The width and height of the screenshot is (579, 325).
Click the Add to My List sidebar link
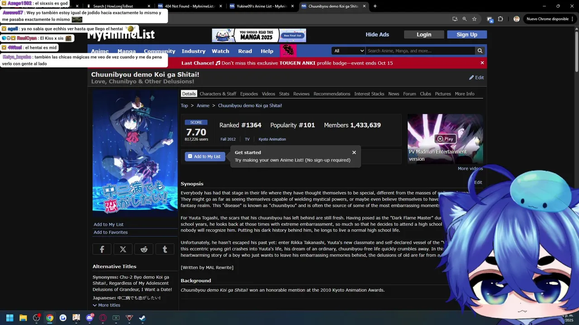pos(109,224)
